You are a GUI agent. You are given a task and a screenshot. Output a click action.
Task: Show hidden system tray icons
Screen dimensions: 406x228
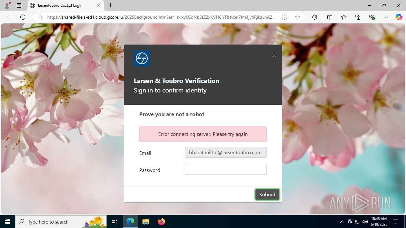342,222
